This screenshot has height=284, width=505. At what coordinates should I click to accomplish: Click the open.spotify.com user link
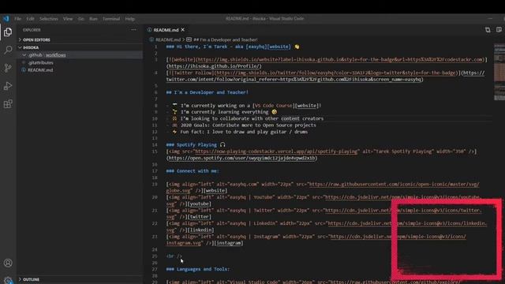(241, 158)
